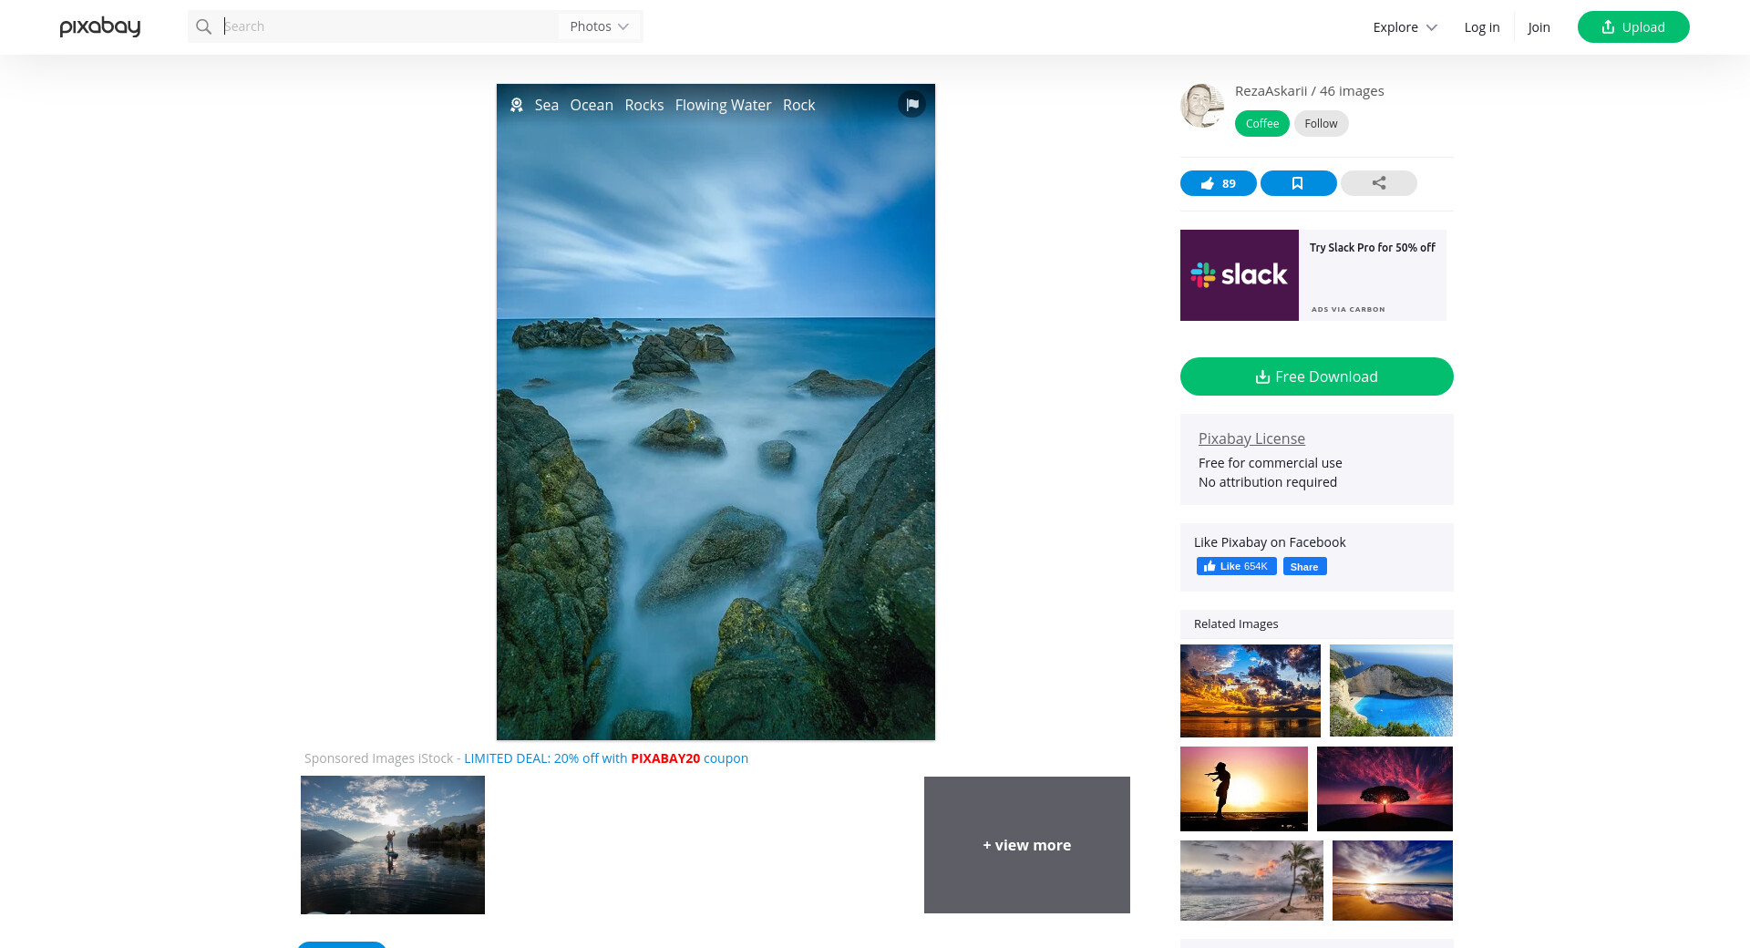Click the Editor's Choice badge icon
The image size is (1750, 948).
[x=517, y=105]
